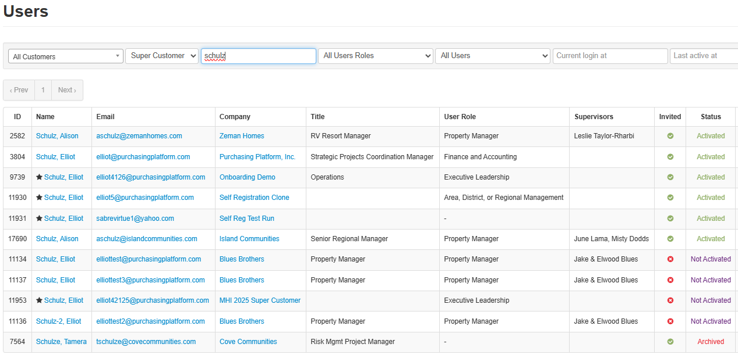Viewport: 738px width, 358px height.
Task: Click green invited checkmark for Alison Schulz 2582
Action: pyautogui.click(x=670, y=136)
